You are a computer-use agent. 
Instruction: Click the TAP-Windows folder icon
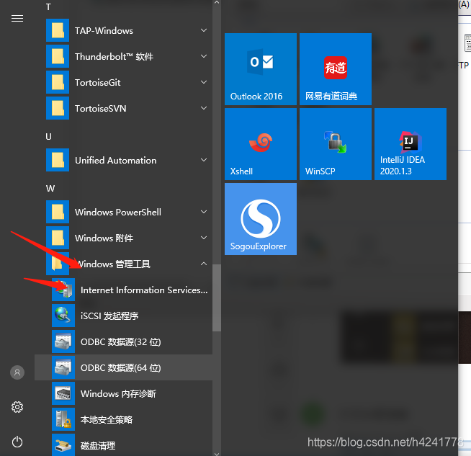coord(58,30)
